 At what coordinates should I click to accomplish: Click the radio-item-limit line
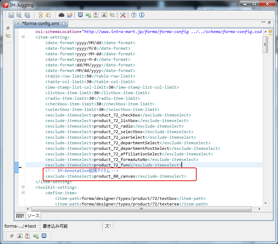tap(92, 98)
